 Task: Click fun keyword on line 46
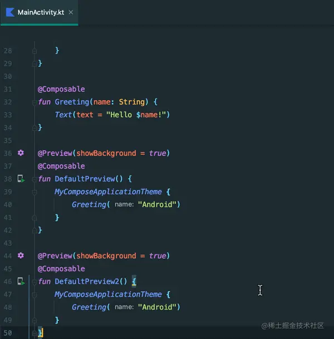pos(44,282)
